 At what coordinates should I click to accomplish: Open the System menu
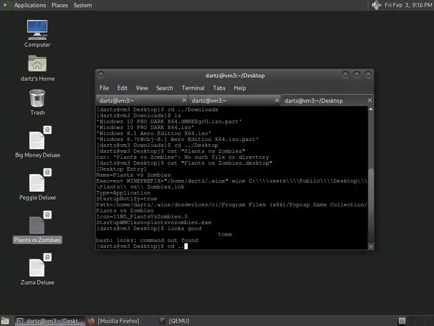coord(83,5)
